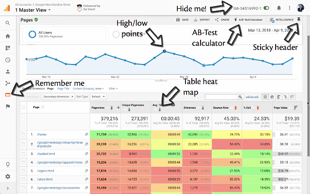Image resolution: width=310 pixels, height=194 pixels.
Task: Check the box for the /home row
Action: 24,134
